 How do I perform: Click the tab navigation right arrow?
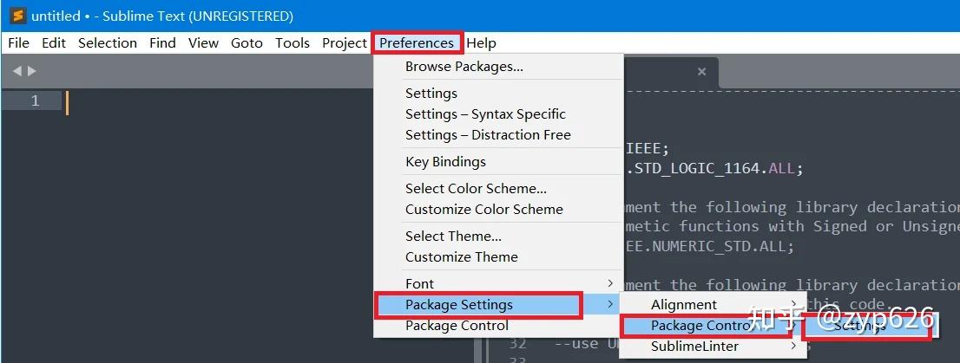point(32,71)
